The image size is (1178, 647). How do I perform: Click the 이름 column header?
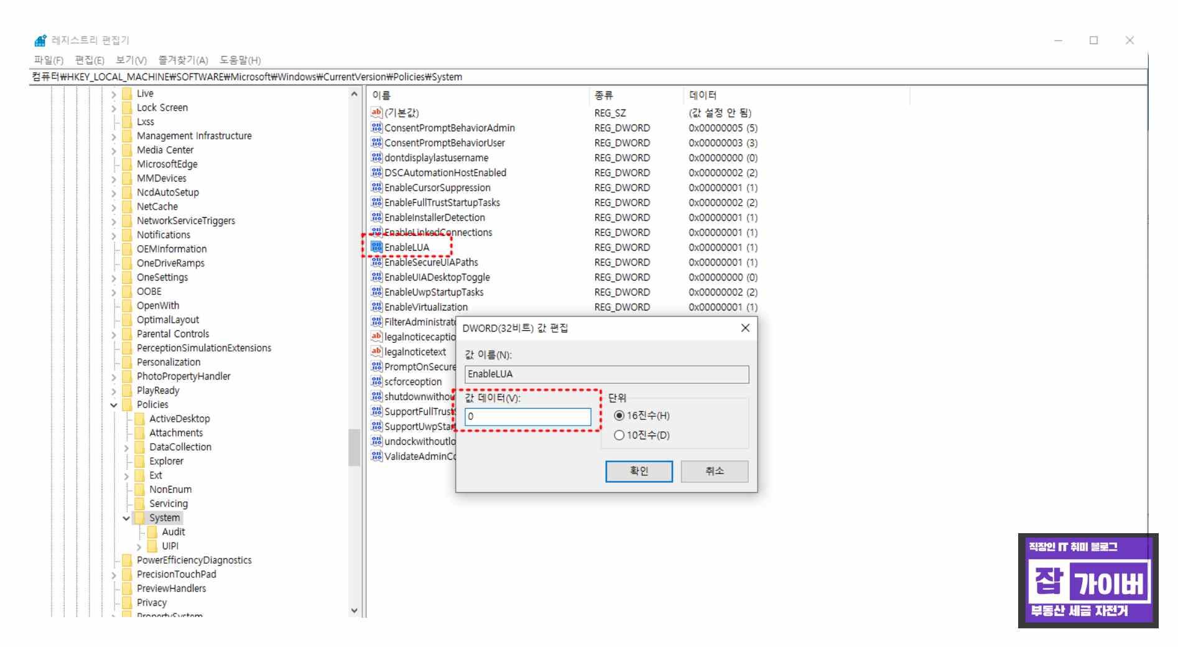pos(478,95)
